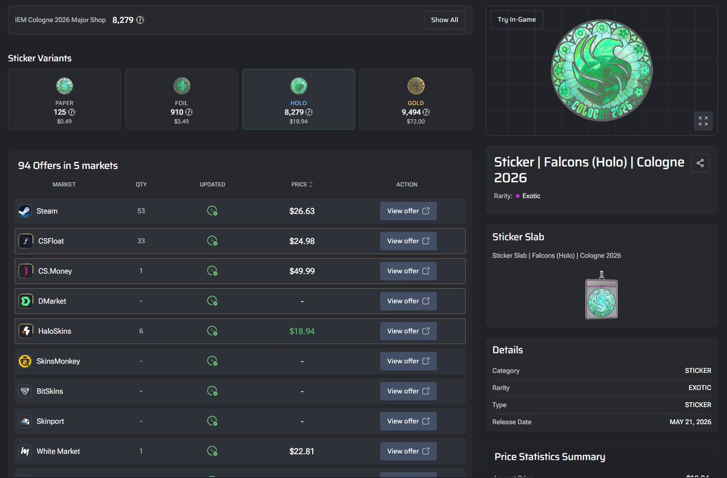Click the MARKET column header

coord(64,184)
